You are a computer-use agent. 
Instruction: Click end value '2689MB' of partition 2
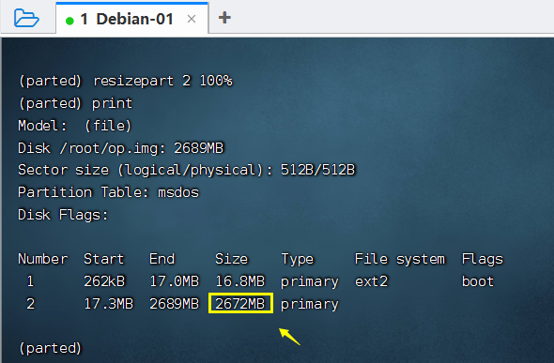click(x=175, y=304)
